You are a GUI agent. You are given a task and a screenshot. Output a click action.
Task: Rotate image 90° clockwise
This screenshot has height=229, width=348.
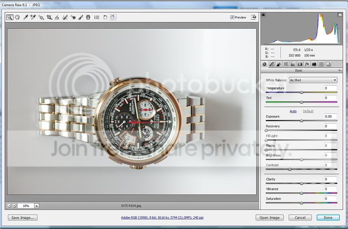click(x=113, y=17)
